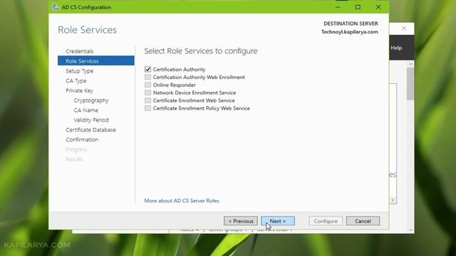Go to Certificate Database step
Image resolution: width=456 pixels, height=256 pixels.
[90, 129]
